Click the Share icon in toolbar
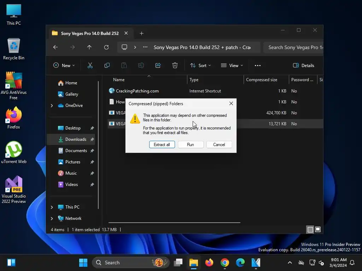The width and height of the screenshot is (362, 271). pyautogui.click(x=158, y=65)
